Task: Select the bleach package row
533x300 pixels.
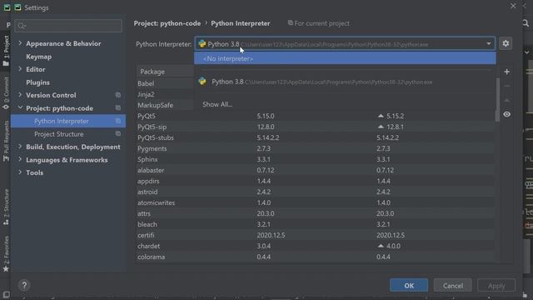Action: pos(316,224)
